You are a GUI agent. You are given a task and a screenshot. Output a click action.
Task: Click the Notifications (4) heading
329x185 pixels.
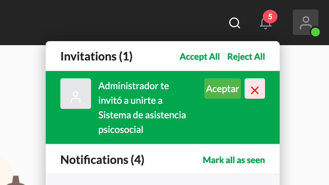[102, 160]
